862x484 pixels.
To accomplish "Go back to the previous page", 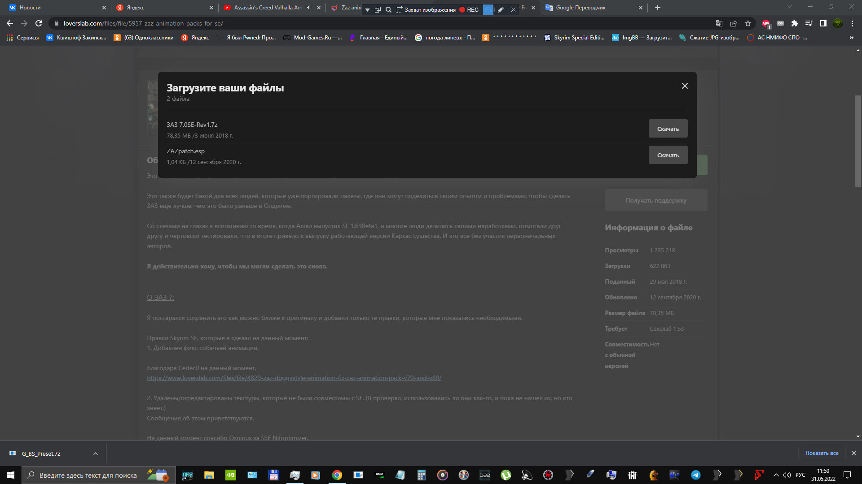I will point(10,23).
